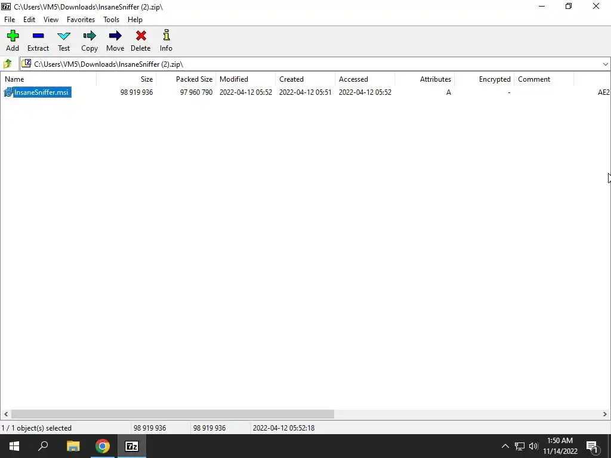
Task: Sort by the Attributes column header
Action: click(424, 79)
